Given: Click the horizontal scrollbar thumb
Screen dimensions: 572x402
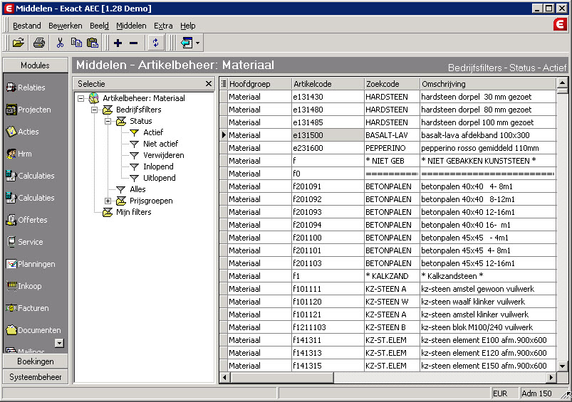Looking at the screenshot, I should tap(281, 378).
